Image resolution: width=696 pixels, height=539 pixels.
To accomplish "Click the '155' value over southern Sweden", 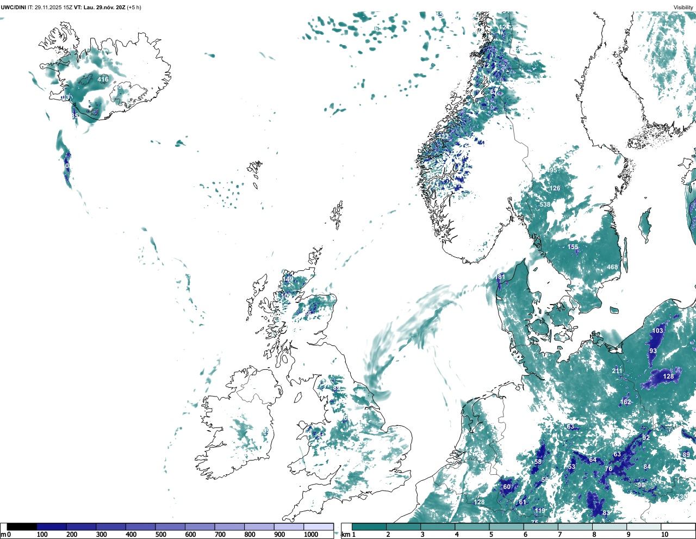I will tap(573, 247).
